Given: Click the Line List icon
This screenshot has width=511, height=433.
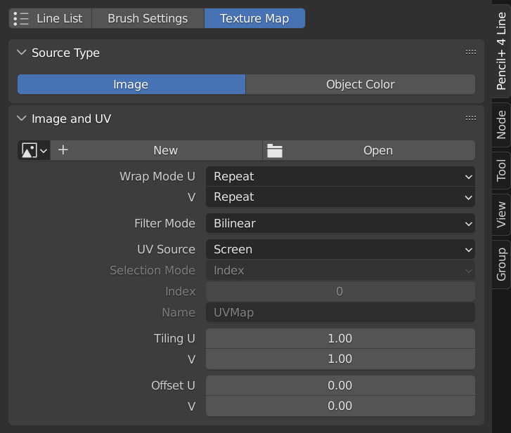Looking at the screenshot, I should 22,18.
